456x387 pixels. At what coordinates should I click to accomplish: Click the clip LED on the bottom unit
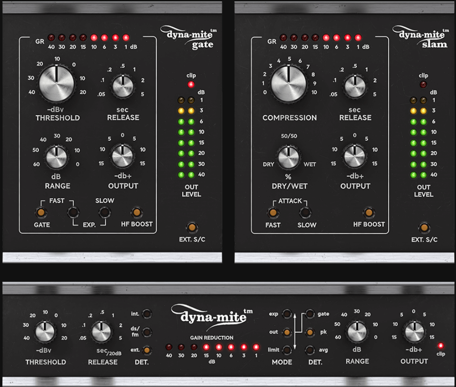[x=441, y=346]
